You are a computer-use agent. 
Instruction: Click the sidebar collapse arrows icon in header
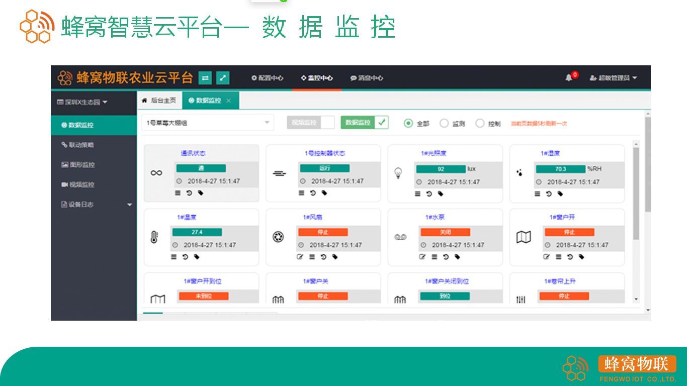tap(205, 78)
